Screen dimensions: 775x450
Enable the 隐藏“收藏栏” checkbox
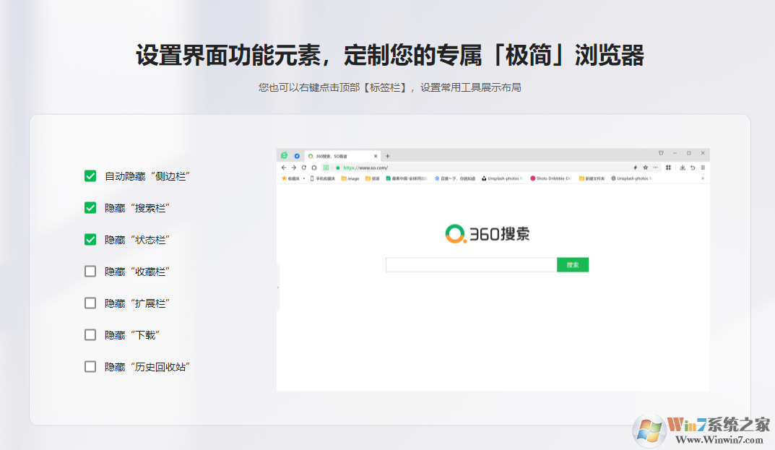90,271
